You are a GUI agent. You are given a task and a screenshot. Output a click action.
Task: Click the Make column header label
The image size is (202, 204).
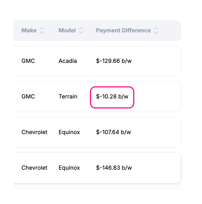pyautogui.click(x=29, y=30)
